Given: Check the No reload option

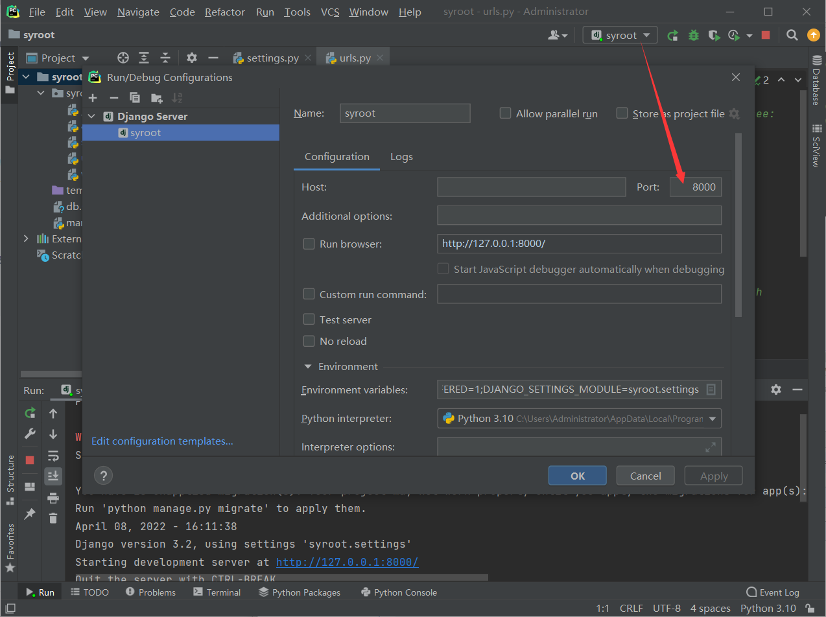Looking at the screenshot, I should pyautogui.click(x=309, y=341).
